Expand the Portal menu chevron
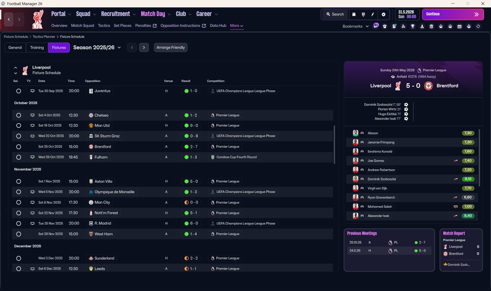This screenshot has width=491, height=291. [x=69, y=15]
